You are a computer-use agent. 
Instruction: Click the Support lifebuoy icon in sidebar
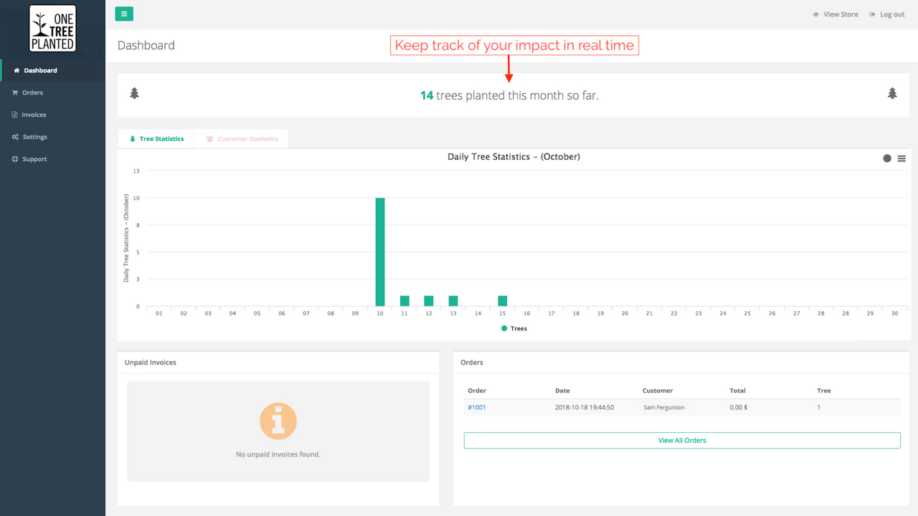[x=15, y=159]
